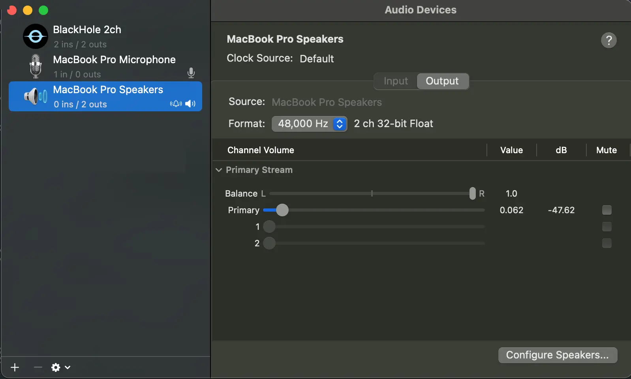The image size is (631, 379).
Task: Toggle mute checkbox for channel 2
Action: pos(607,243)
